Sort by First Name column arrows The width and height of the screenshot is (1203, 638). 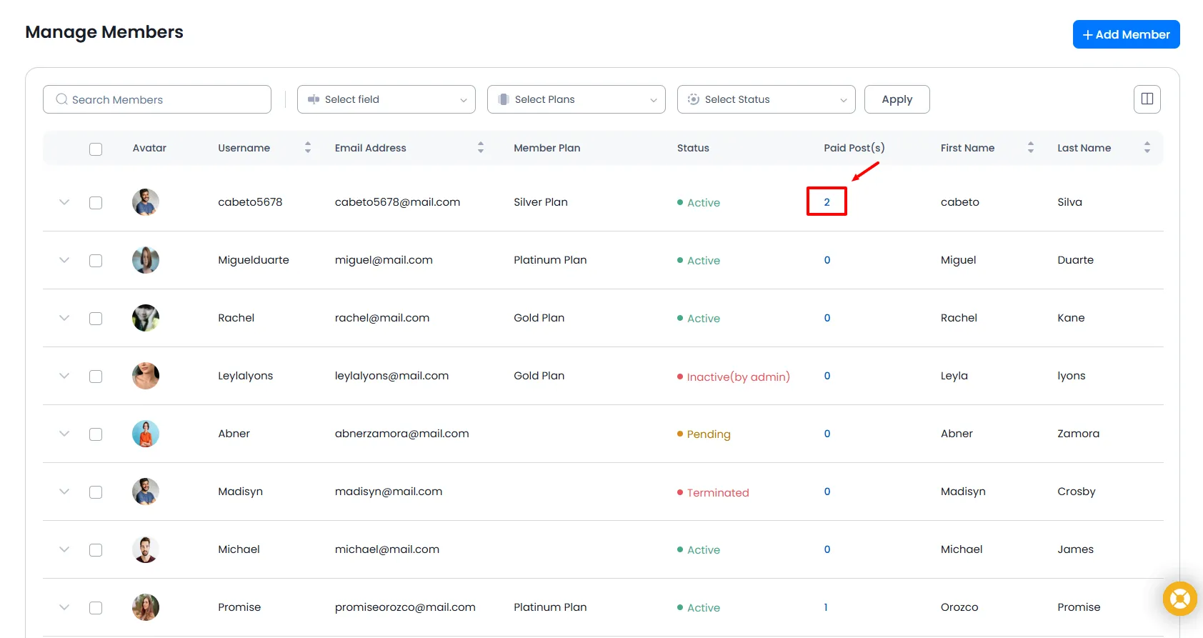[1030, 148]
